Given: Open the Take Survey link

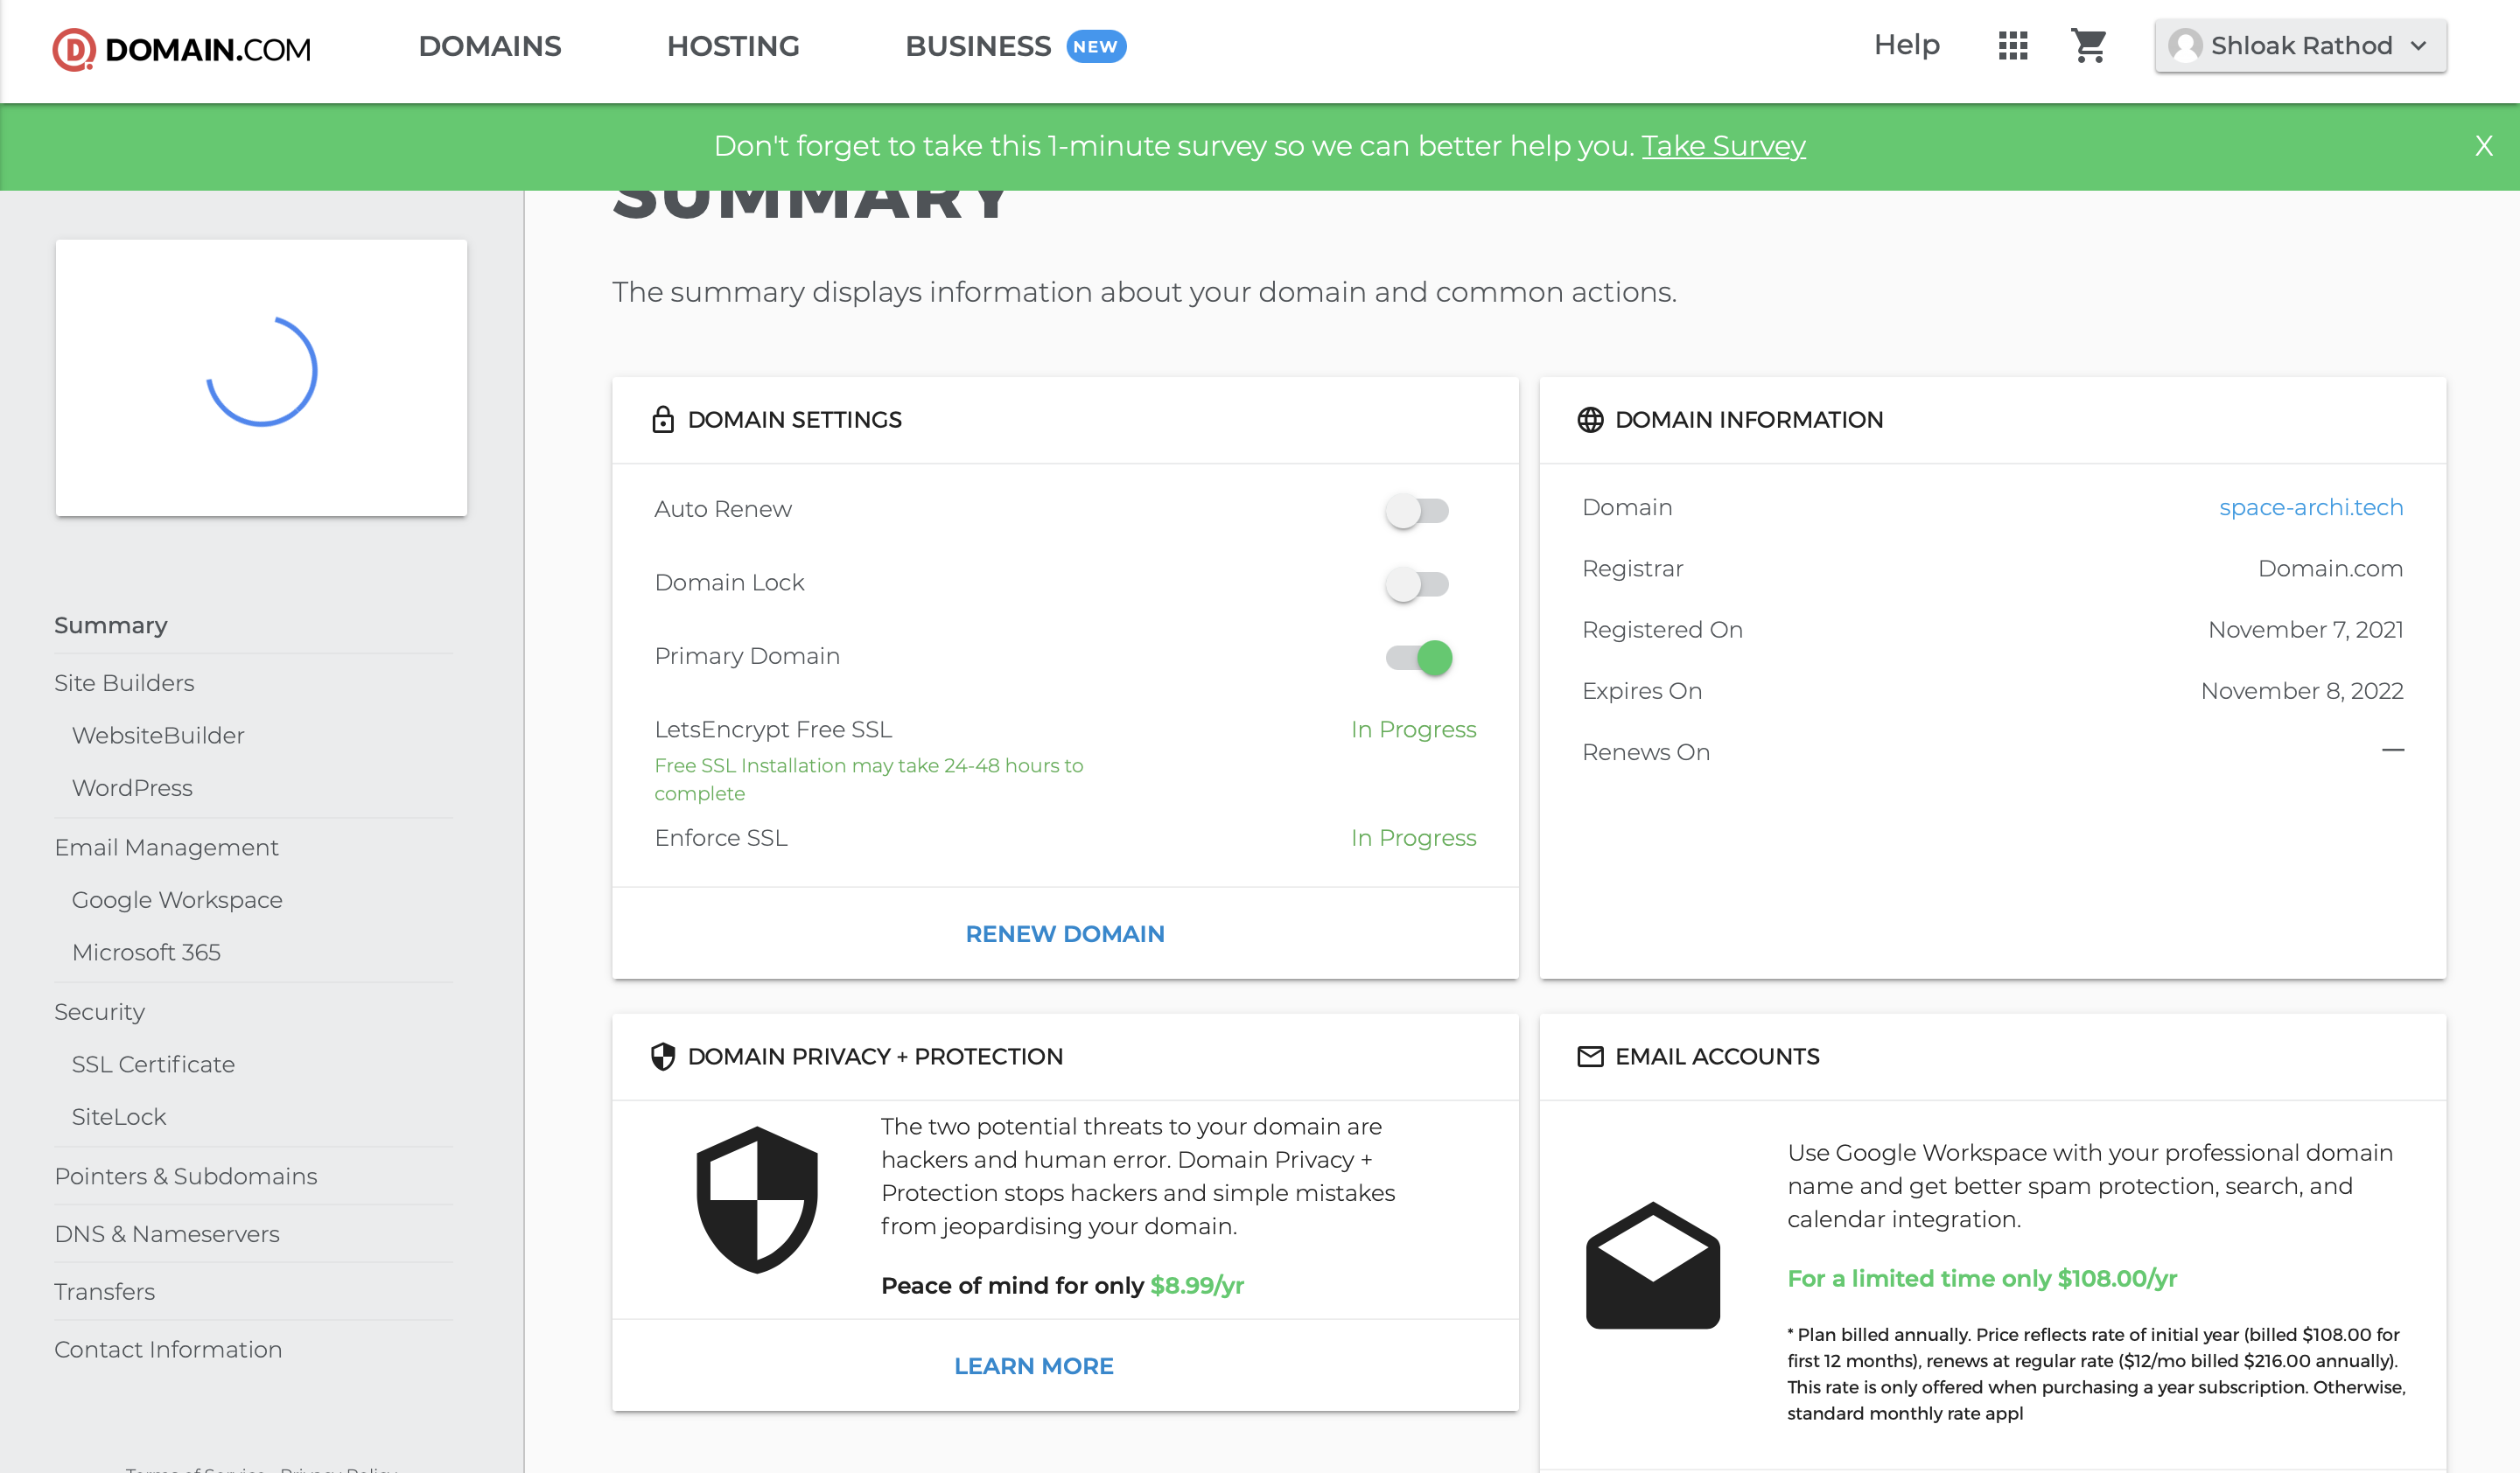Looking at the screenshot, I should tap(1723, 147).
